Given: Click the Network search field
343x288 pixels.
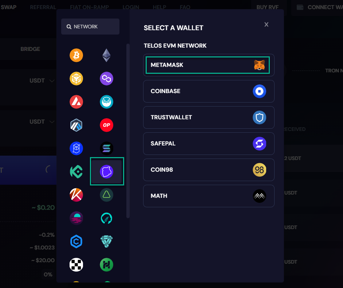Looking at the screenshot, I should [90, 27].
